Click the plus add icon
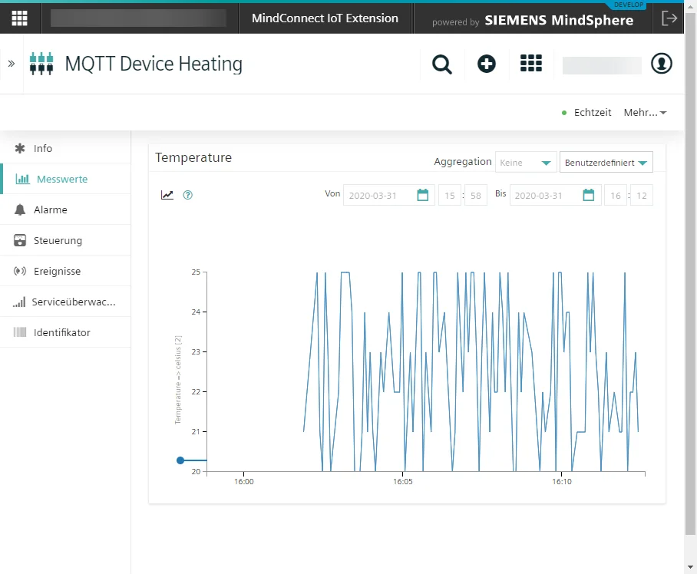 487,64
